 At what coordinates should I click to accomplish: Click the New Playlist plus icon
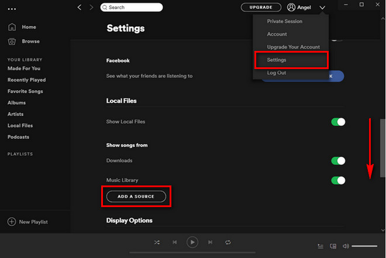12,222
